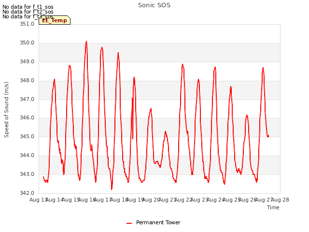Click the Aug 28 x-axis label
The height and width of the screenshot is (232, 309).
280,200
